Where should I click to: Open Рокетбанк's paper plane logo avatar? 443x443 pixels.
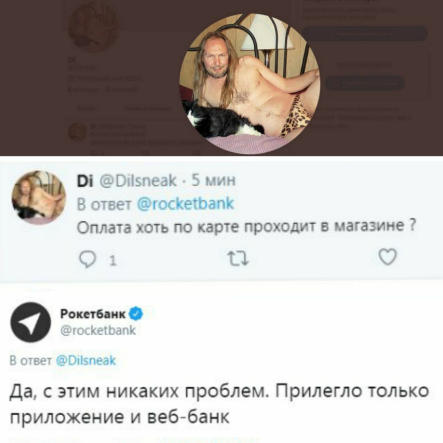pos(31,322)
